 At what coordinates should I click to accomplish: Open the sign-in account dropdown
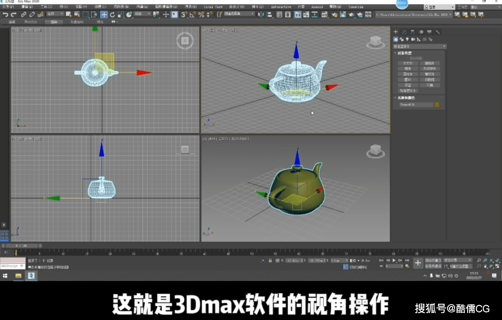439,7
